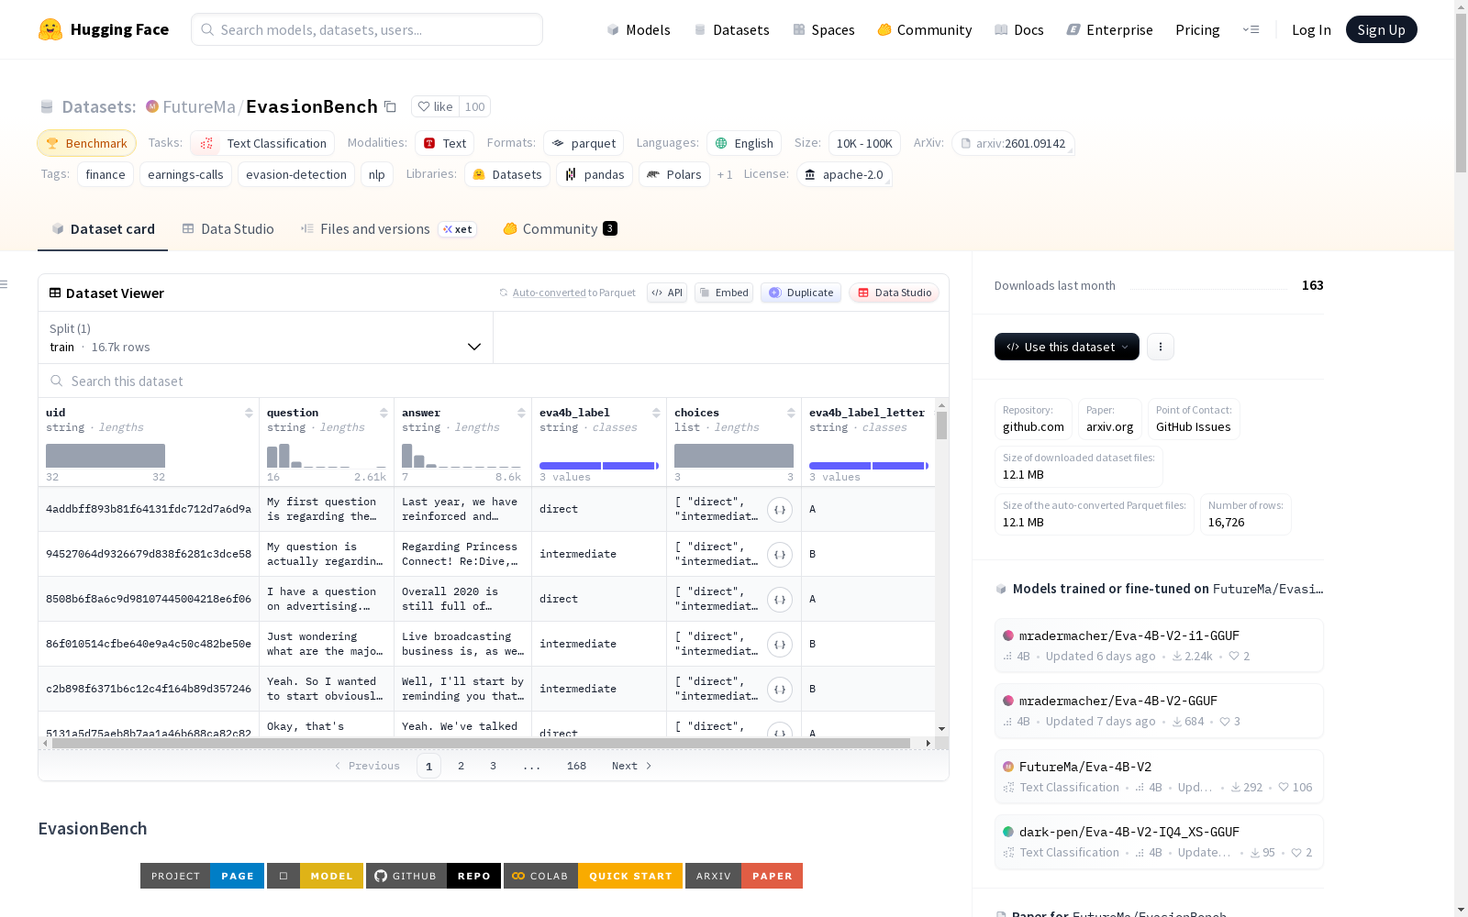Click the Colab Quick Start badge
Screen dimensions: 1468x917
click(593, 876)
